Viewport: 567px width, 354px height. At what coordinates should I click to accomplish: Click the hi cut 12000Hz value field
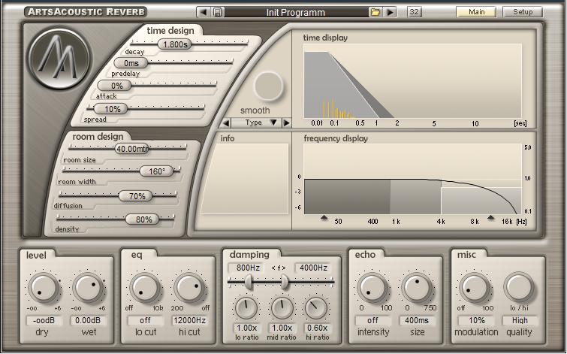[188, 321]
